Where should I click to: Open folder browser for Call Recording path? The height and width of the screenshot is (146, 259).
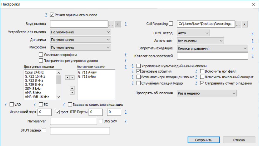coord(238,24)
